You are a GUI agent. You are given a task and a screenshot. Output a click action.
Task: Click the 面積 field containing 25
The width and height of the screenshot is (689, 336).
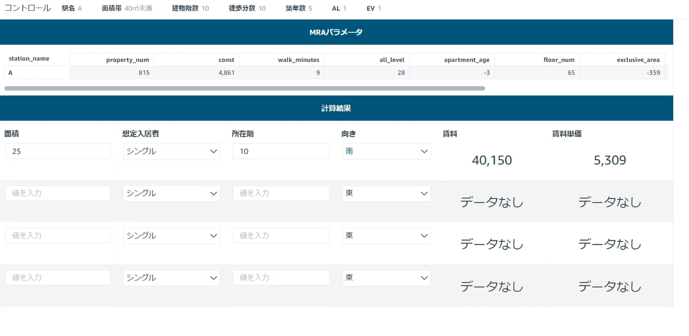[57, 152]
